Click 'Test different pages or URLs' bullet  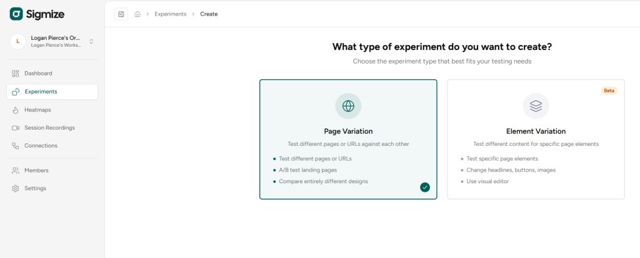(315, 159)
